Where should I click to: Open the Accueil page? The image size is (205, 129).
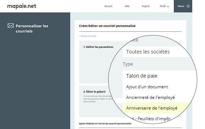coord(108,6)
